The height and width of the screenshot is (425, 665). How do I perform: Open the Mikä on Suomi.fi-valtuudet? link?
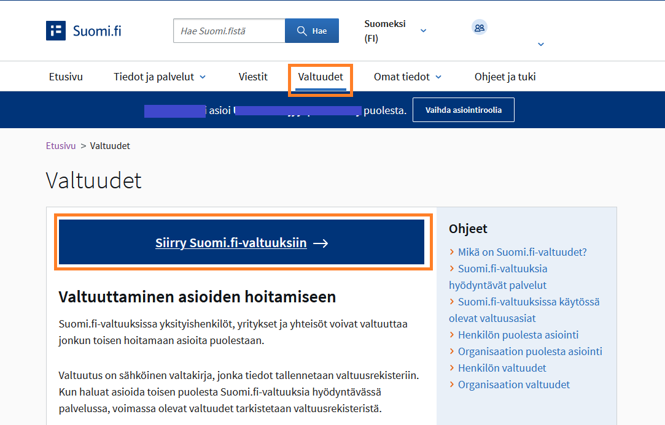pyautogui.click(x=522, y=252)
